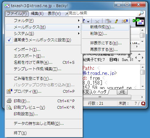This screenshot has width=150, height=138.
Task: Click message body scrollbar down arrow
Action: click(x=143, y=86)
